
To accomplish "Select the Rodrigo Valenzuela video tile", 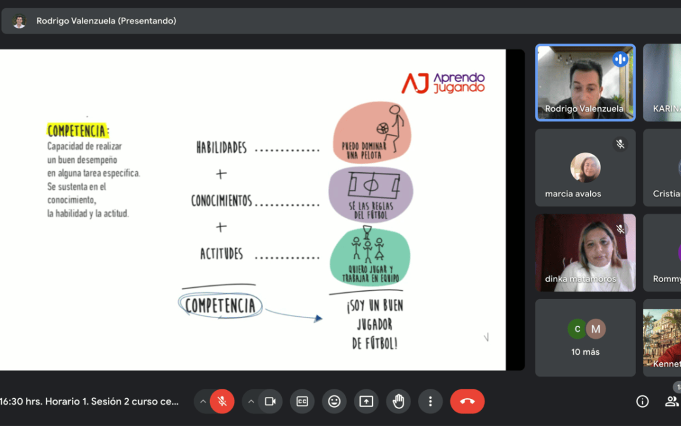I will 585,82.
